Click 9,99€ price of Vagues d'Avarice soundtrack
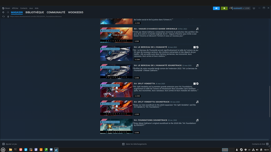This screenshot has width=271, height=152. pos(137,41)
